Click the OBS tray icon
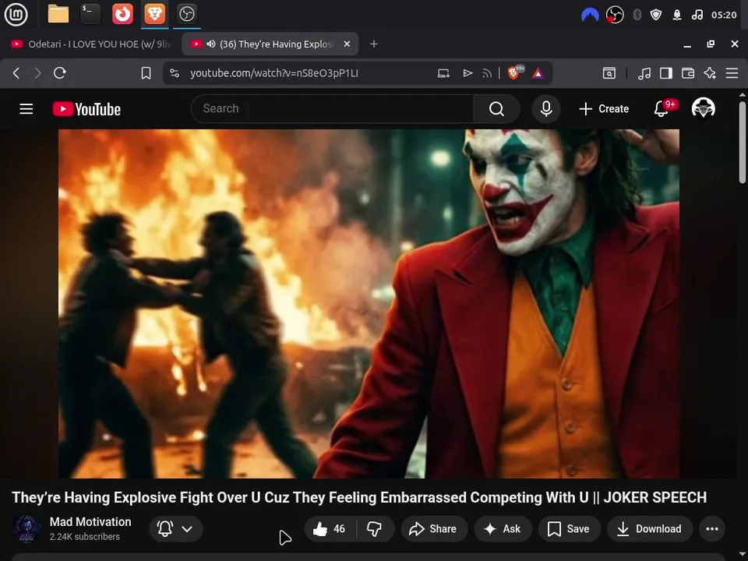 pyautogui.click(x=615, y=15)
